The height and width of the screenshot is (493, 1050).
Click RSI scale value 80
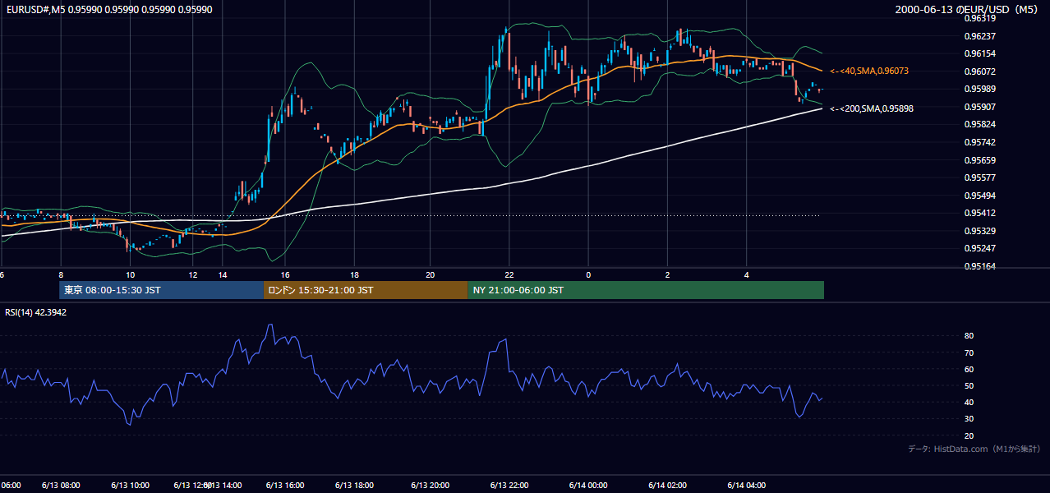(x=969, y=336)
